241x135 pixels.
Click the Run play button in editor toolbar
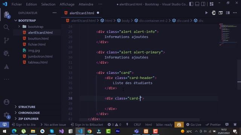coord(206,13)
